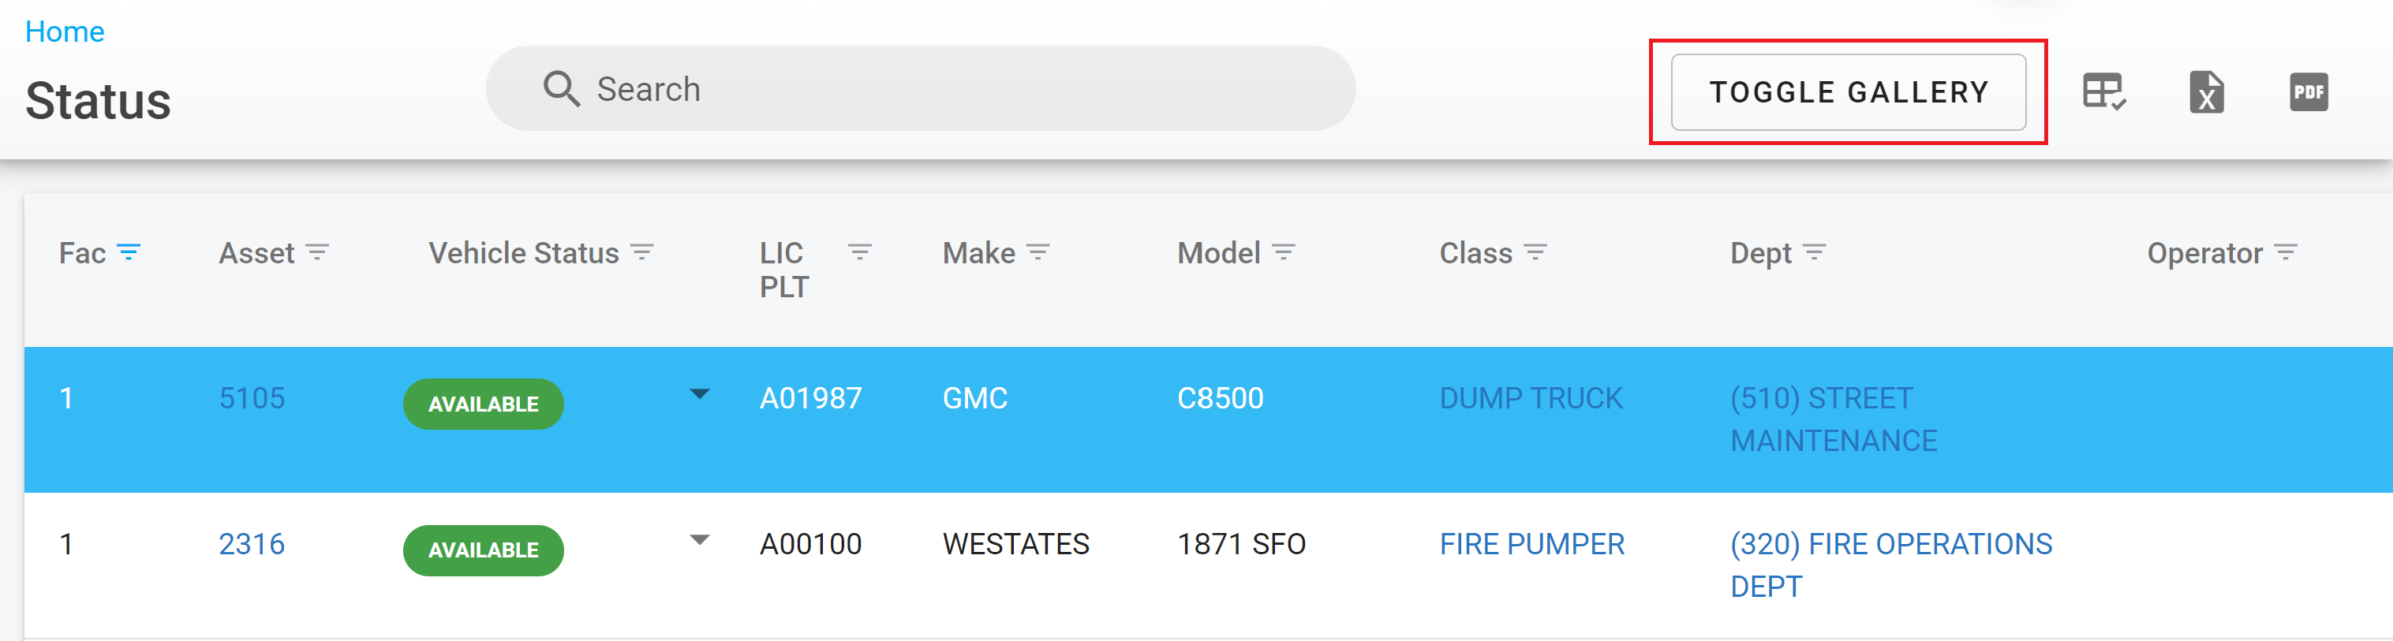Click the Operator column filter icon

point(2285,252)
